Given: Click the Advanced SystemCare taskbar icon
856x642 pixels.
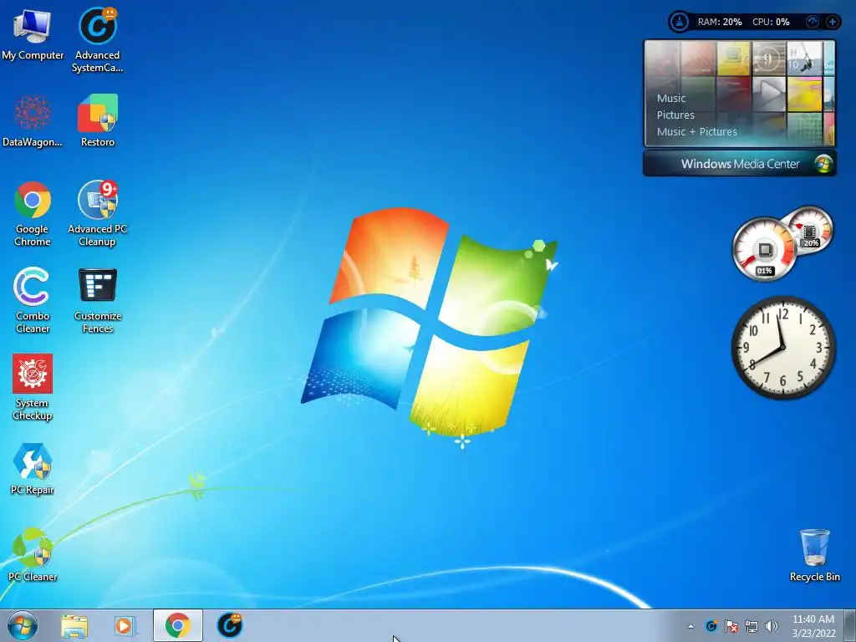Looking at the screenshot, I should [x=229, y=625].
